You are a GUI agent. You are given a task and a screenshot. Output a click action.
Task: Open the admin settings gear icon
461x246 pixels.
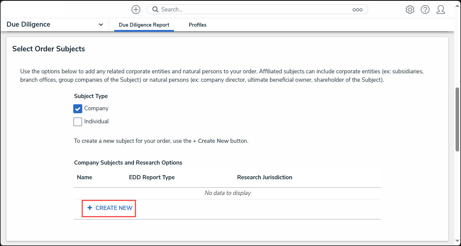410,10
